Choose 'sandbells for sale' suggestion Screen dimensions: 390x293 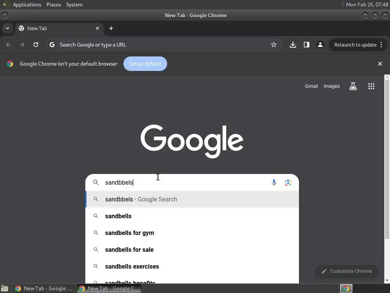[x=192, y=250]
